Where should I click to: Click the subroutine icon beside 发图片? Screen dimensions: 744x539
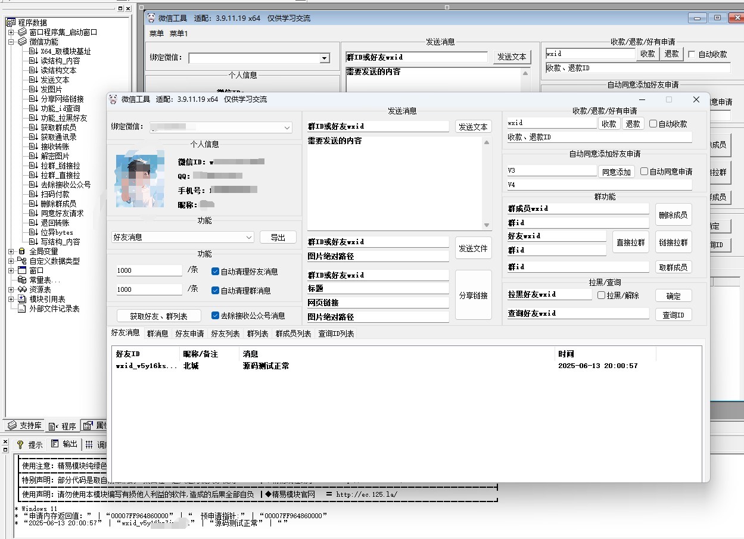(33, 89)
